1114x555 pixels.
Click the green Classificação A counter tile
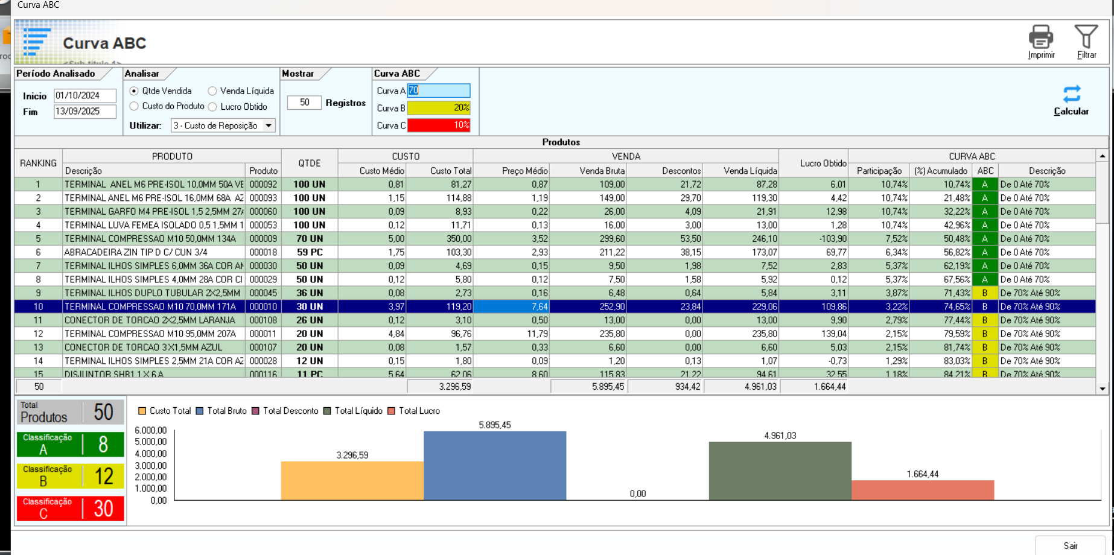pyautogui.click(x=70, y=445)
